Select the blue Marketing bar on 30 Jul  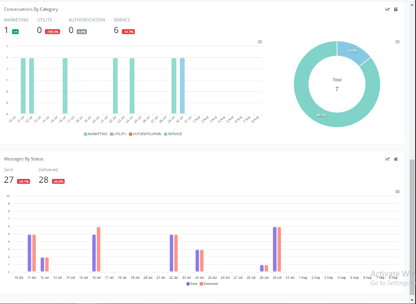click(x=182, y=86)
